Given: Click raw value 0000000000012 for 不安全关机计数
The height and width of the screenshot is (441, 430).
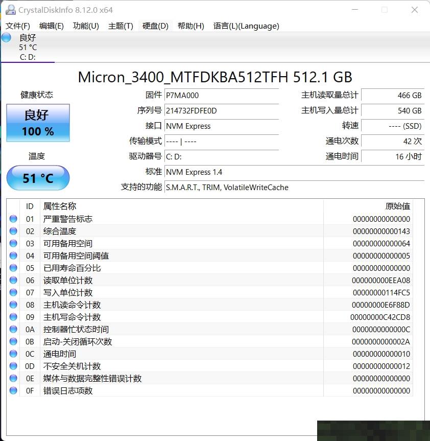Looking at the screenshot, I should tap(381, 366).
